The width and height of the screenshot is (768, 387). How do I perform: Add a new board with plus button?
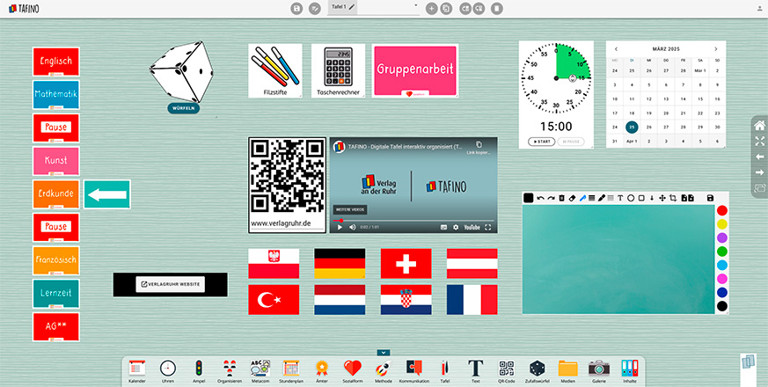(x=431, y=8)
